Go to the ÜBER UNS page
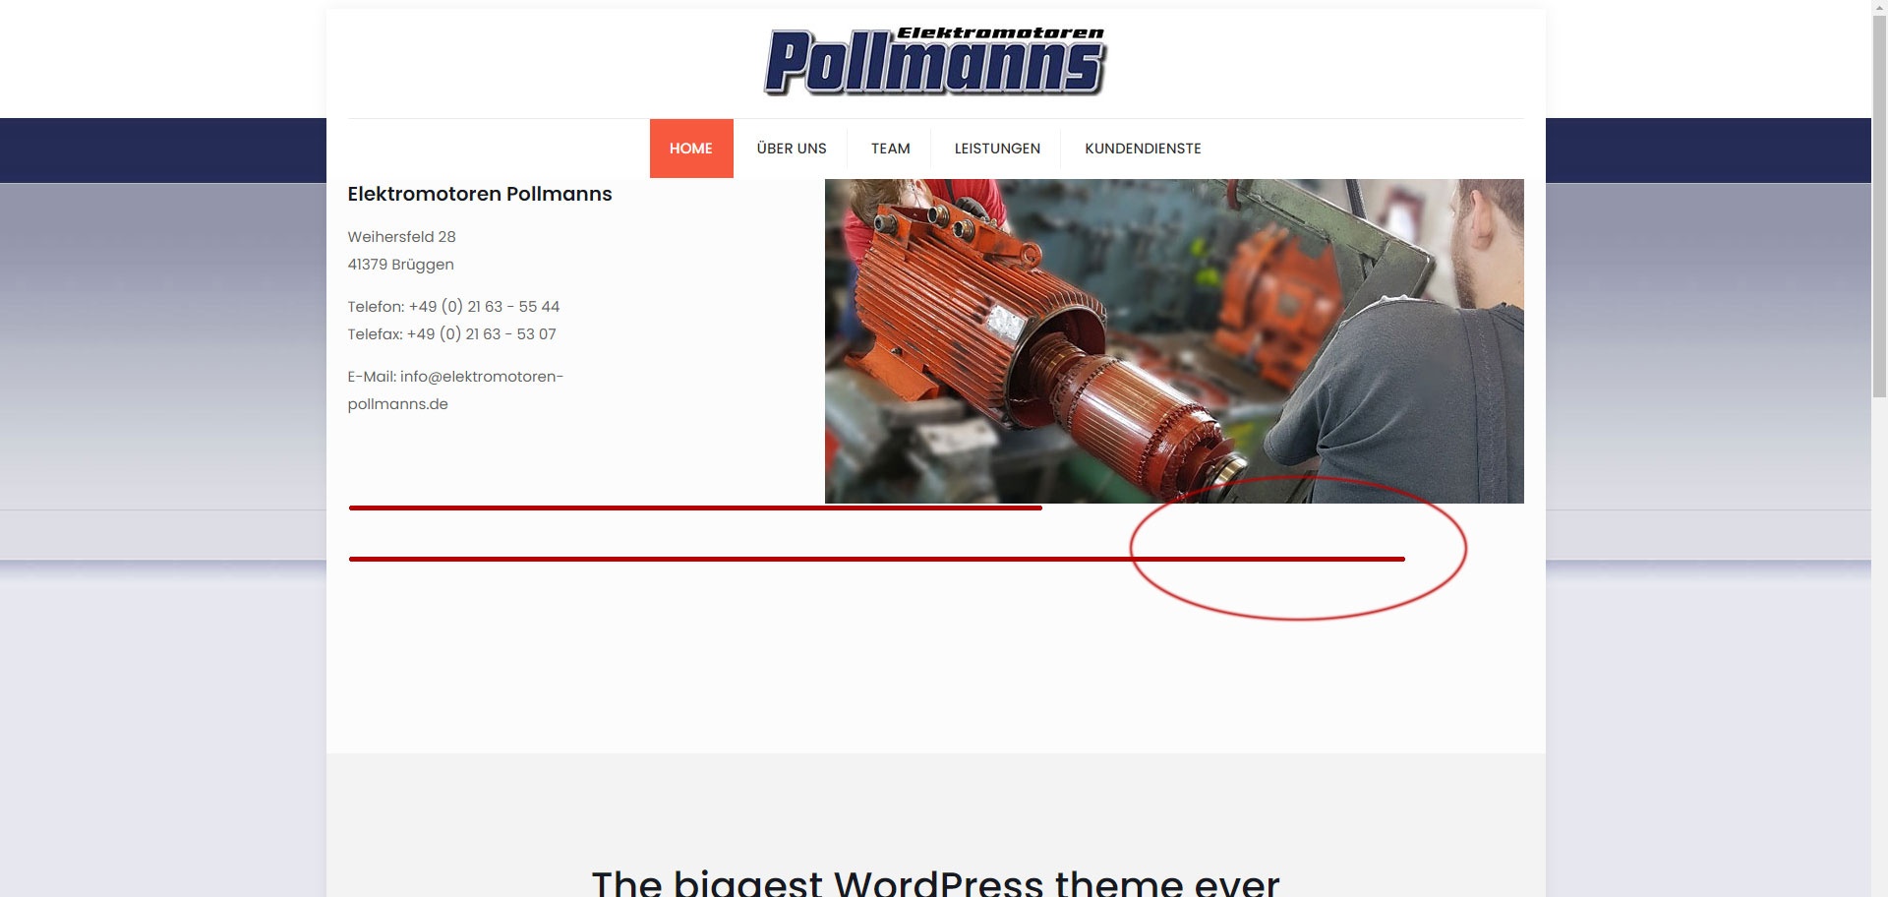The image size is (1888, 897). (x=792, y=149)
